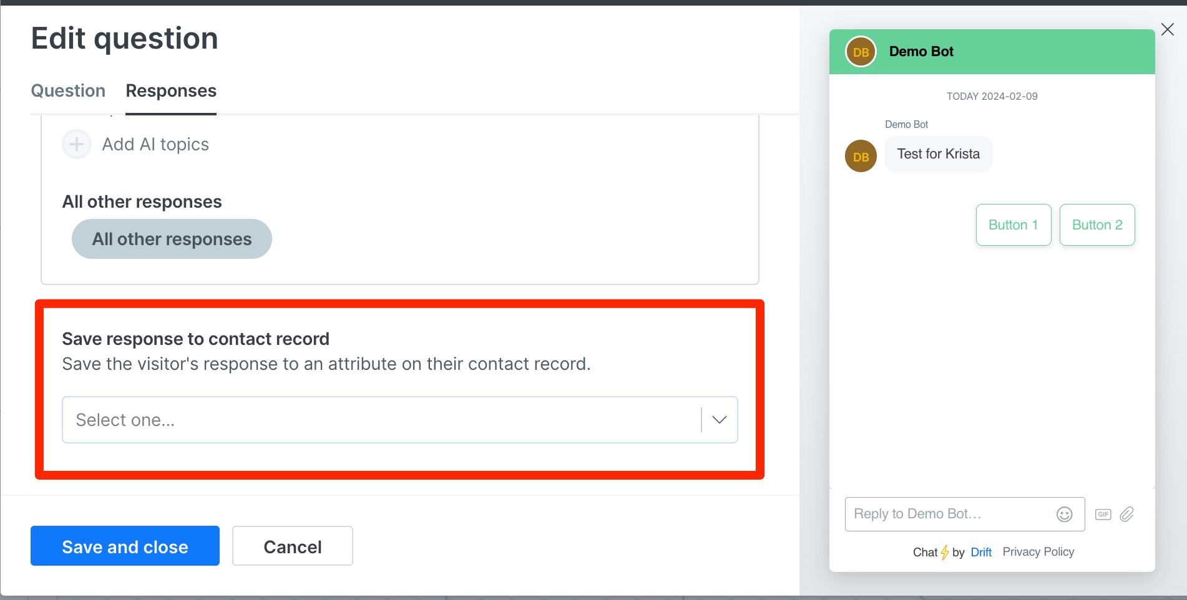Cancel editing the question
1187x600 pixels.
292,546
